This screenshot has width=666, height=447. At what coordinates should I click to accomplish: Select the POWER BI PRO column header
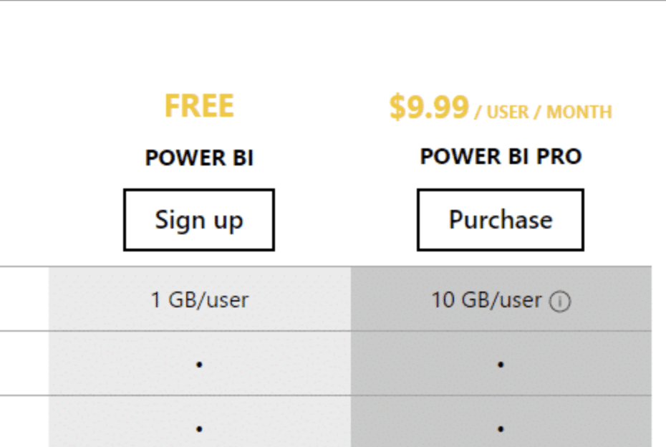[x=500, y=156]
